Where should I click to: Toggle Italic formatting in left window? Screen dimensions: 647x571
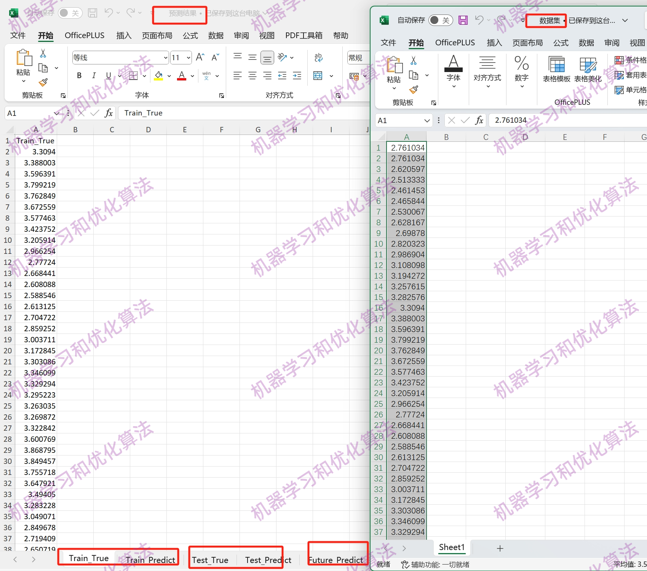pyautogui.click(x=94, y=75)
